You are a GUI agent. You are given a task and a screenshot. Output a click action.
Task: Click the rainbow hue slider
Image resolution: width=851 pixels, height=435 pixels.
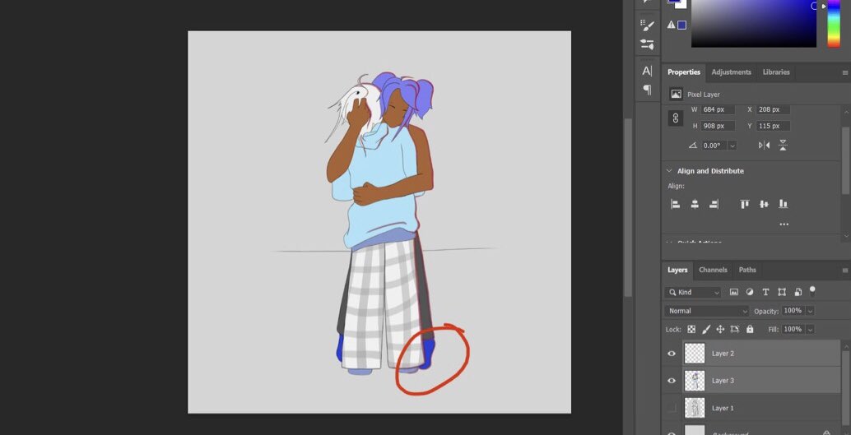click(x=833, y=23)
